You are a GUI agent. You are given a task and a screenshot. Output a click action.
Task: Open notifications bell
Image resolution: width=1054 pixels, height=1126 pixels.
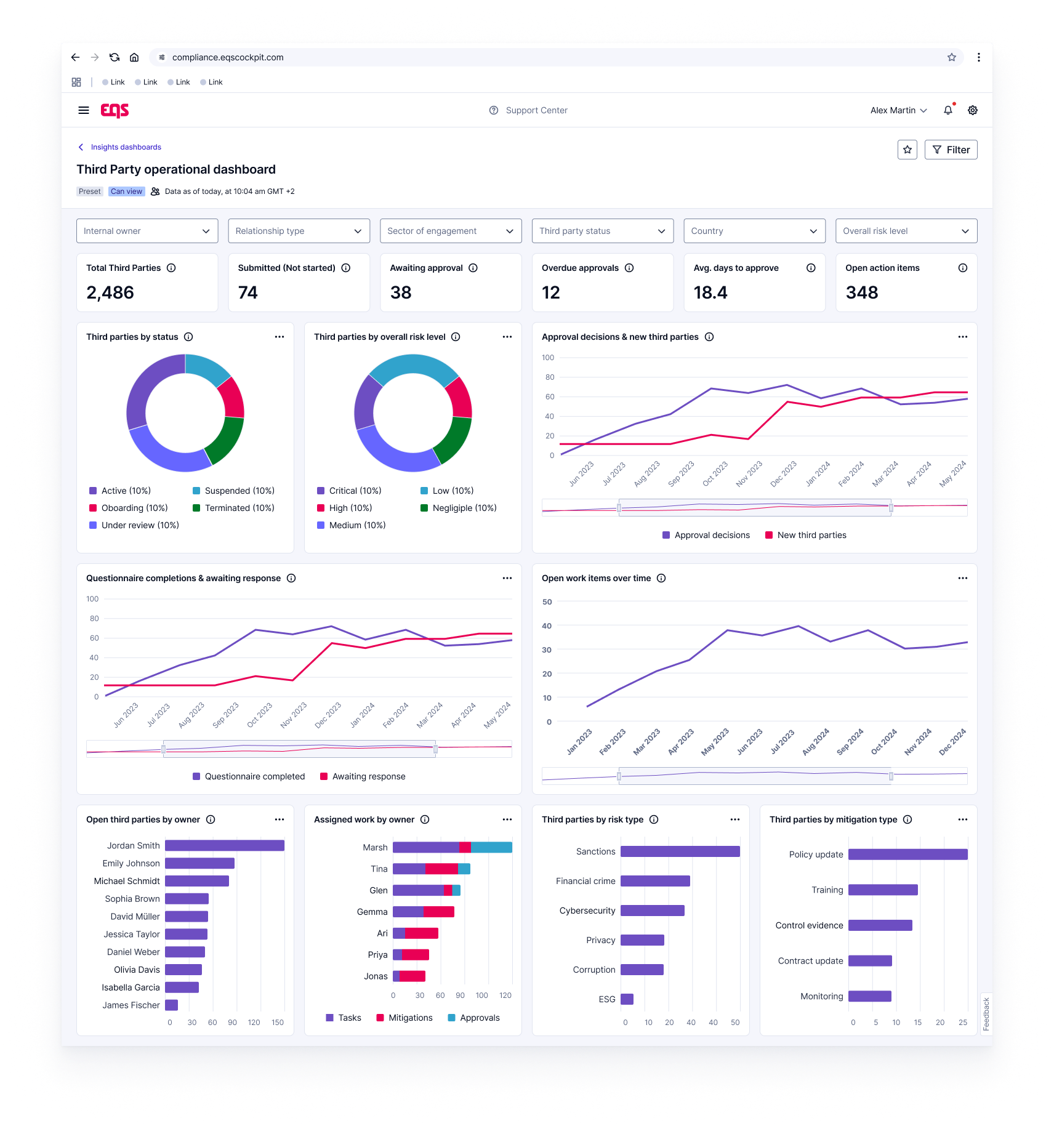pos(948,110)
